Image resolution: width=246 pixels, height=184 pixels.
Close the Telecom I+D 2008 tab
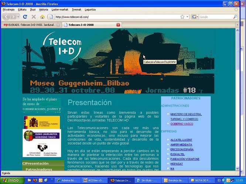(x=118, y=25)
